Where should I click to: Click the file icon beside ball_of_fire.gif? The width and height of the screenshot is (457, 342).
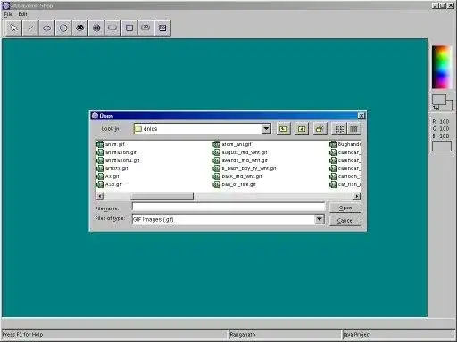tap(216, 184)
